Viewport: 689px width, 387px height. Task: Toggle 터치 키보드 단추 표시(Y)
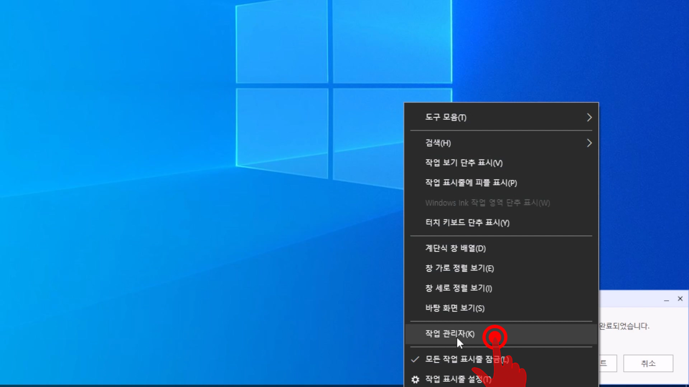(467, 223)
